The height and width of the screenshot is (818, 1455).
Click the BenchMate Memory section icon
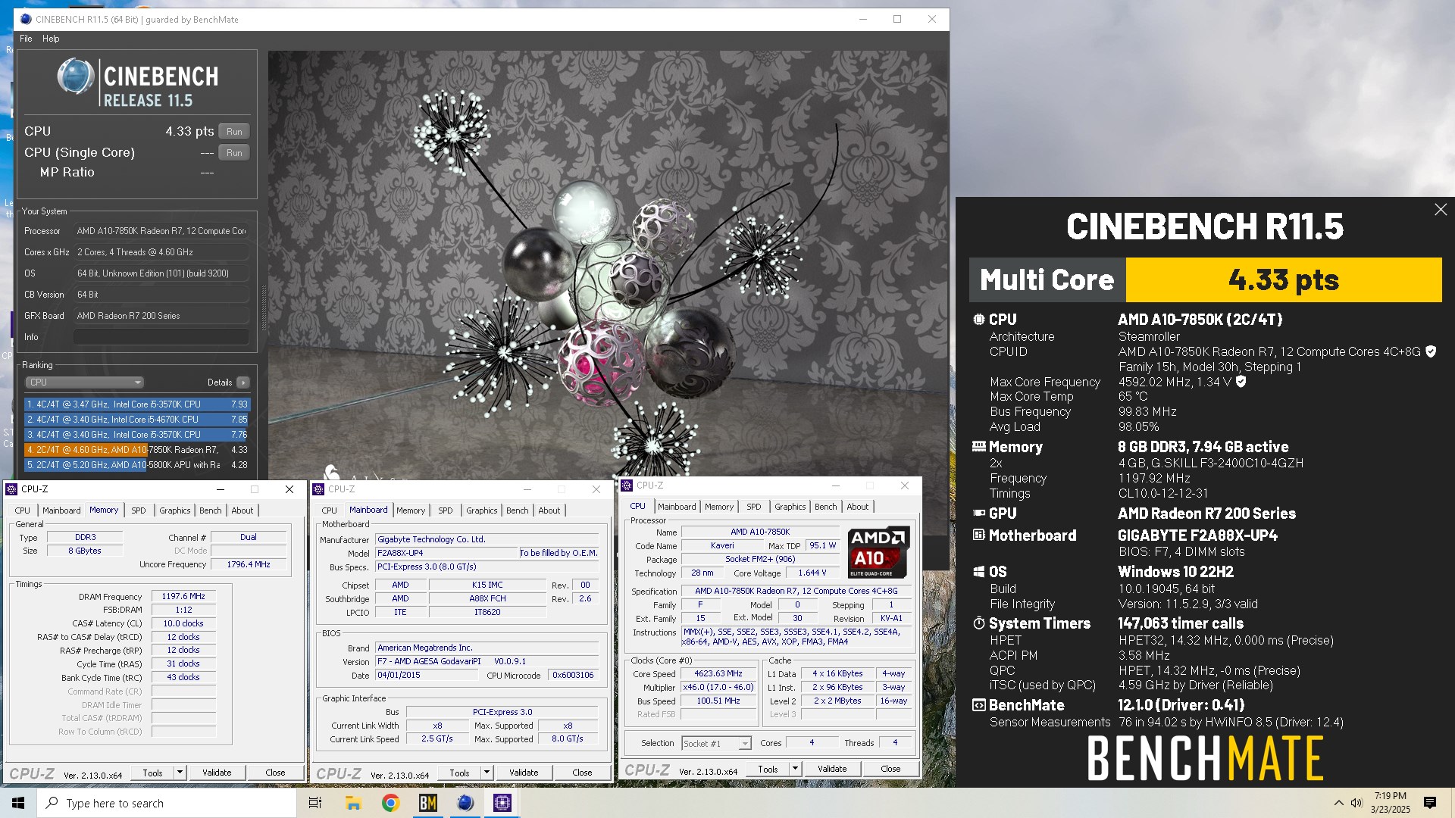point(978,447)
